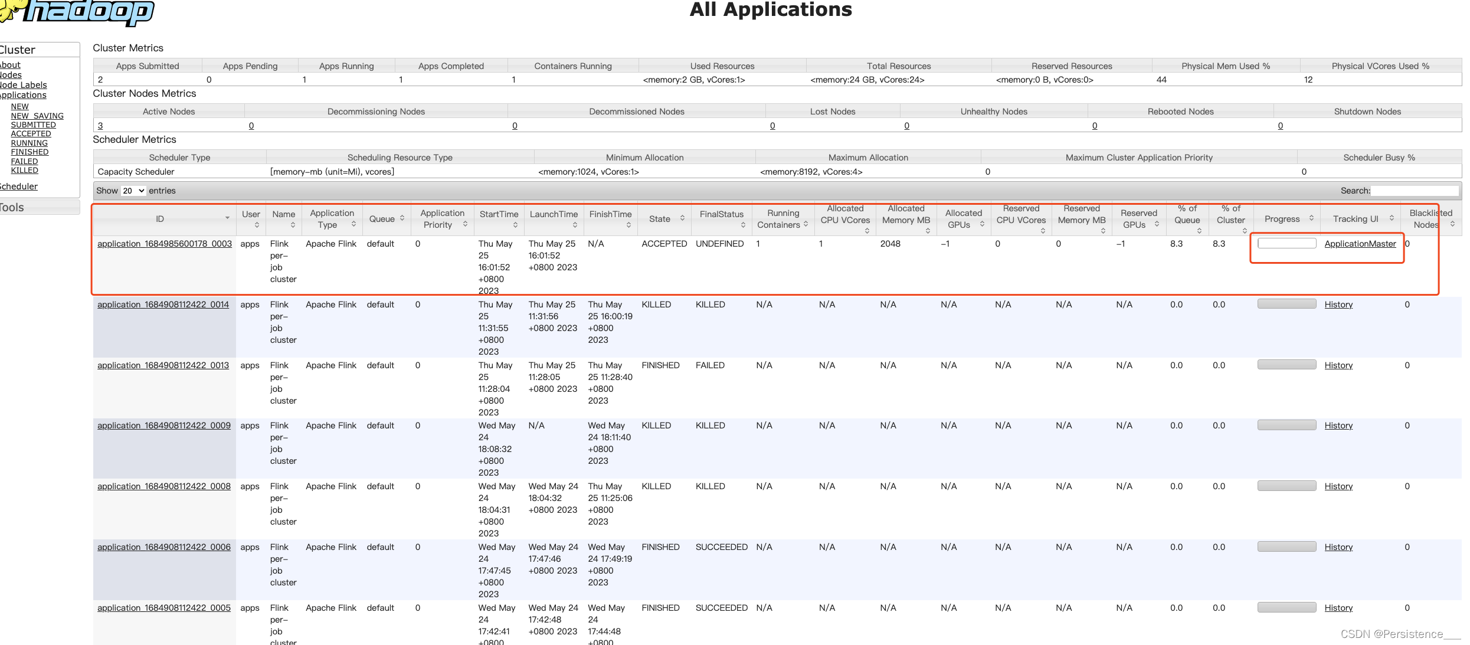
Task: Click progress bar of application 0013
Action: pyautogui.click(x=1286, y=365)
